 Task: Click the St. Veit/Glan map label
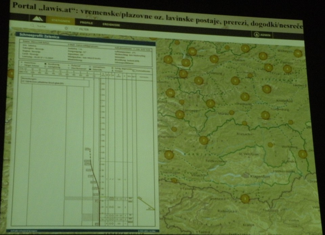pyautogui.click(x=248, y=154)
